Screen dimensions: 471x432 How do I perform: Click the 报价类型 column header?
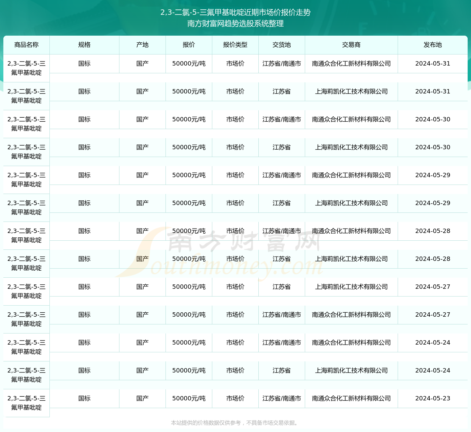pyautogui.click(x=235, y=45)
